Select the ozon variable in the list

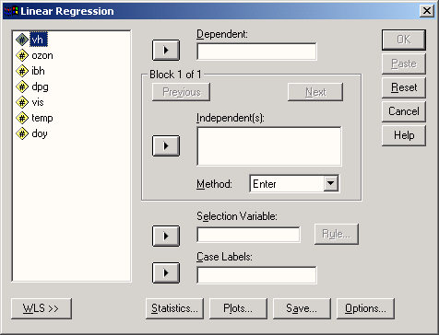click(42, 55)
